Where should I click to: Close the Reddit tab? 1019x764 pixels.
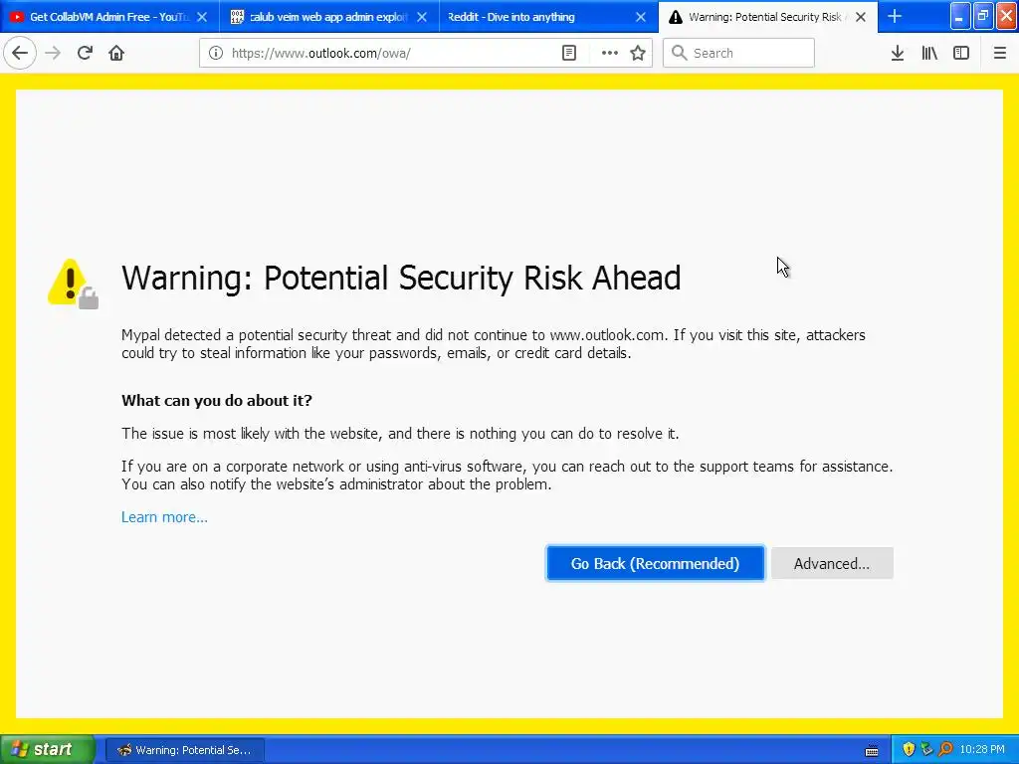[x=641, y=17]
